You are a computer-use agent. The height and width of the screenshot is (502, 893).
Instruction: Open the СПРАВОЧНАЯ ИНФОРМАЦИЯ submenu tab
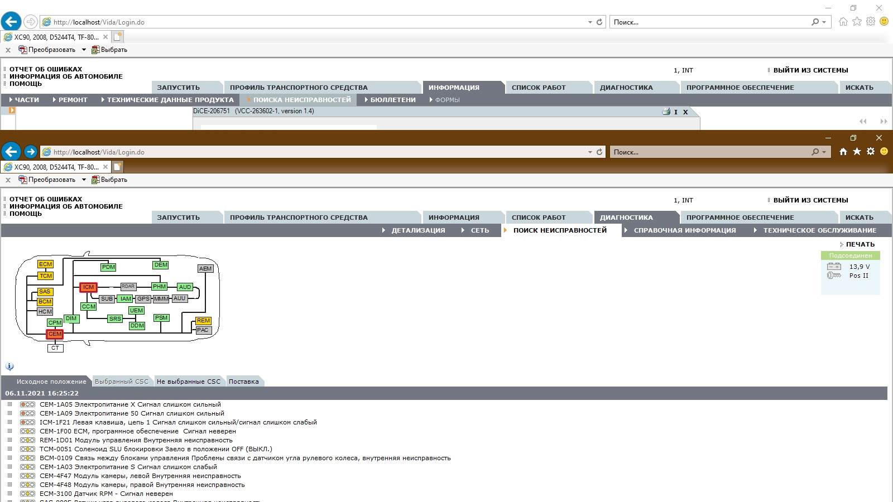coord(684,230)
